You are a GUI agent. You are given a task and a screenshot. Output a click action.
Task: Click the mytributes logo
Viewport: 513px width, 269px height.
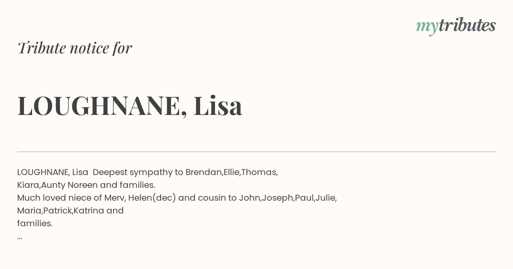coord(456,26)
